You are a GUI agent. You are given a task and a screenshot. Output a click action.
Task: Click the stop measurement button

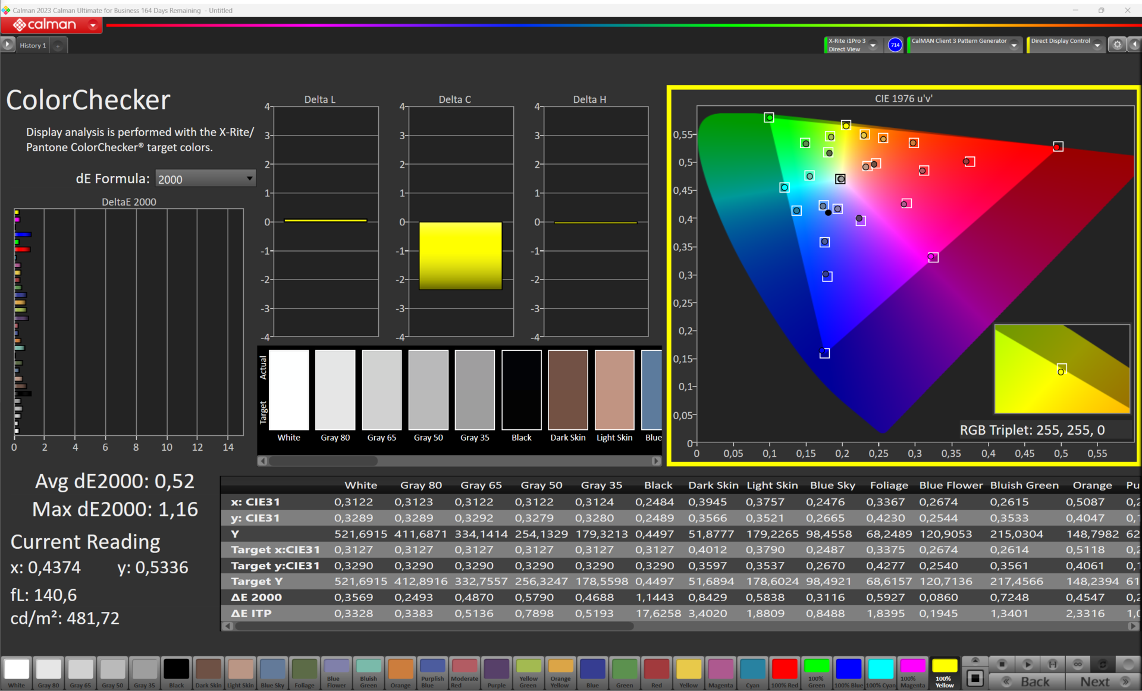pos(1002,664)
